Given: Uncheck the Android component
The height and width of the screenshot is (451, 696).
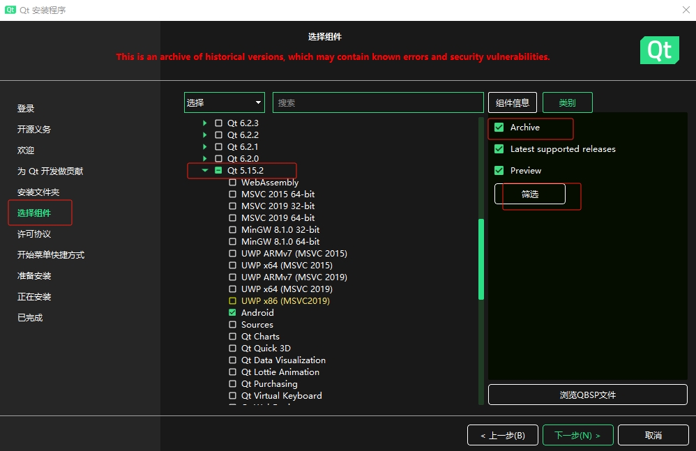Looking at the screenshot, I should pos(232,313).
